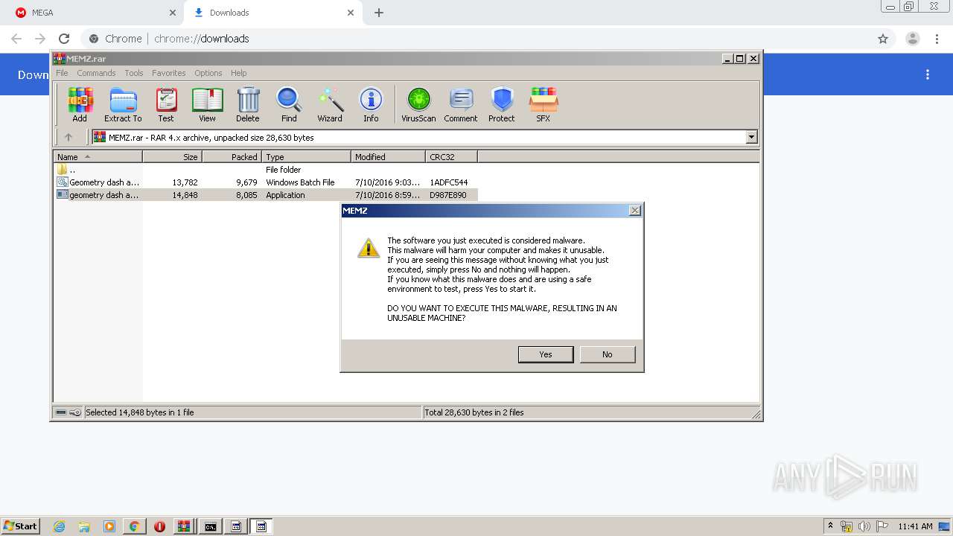The height and width of the screenshot is (536, 953).
Task: Launch Internet Explorer from taskbar
Action: coord(60,526)
